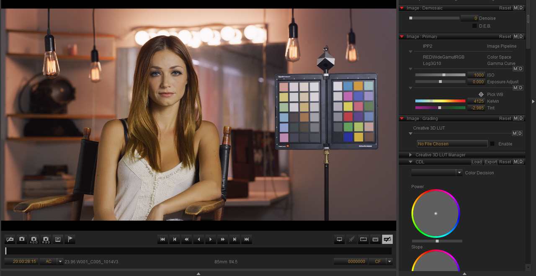The image size is (536, 276).
Task: Take a snapshot with the plain camera icon
Action: point(22,239)
